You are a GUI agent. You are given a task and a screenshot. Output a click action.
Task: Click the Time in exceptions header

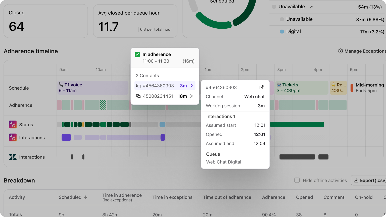[x=172, y=197]
